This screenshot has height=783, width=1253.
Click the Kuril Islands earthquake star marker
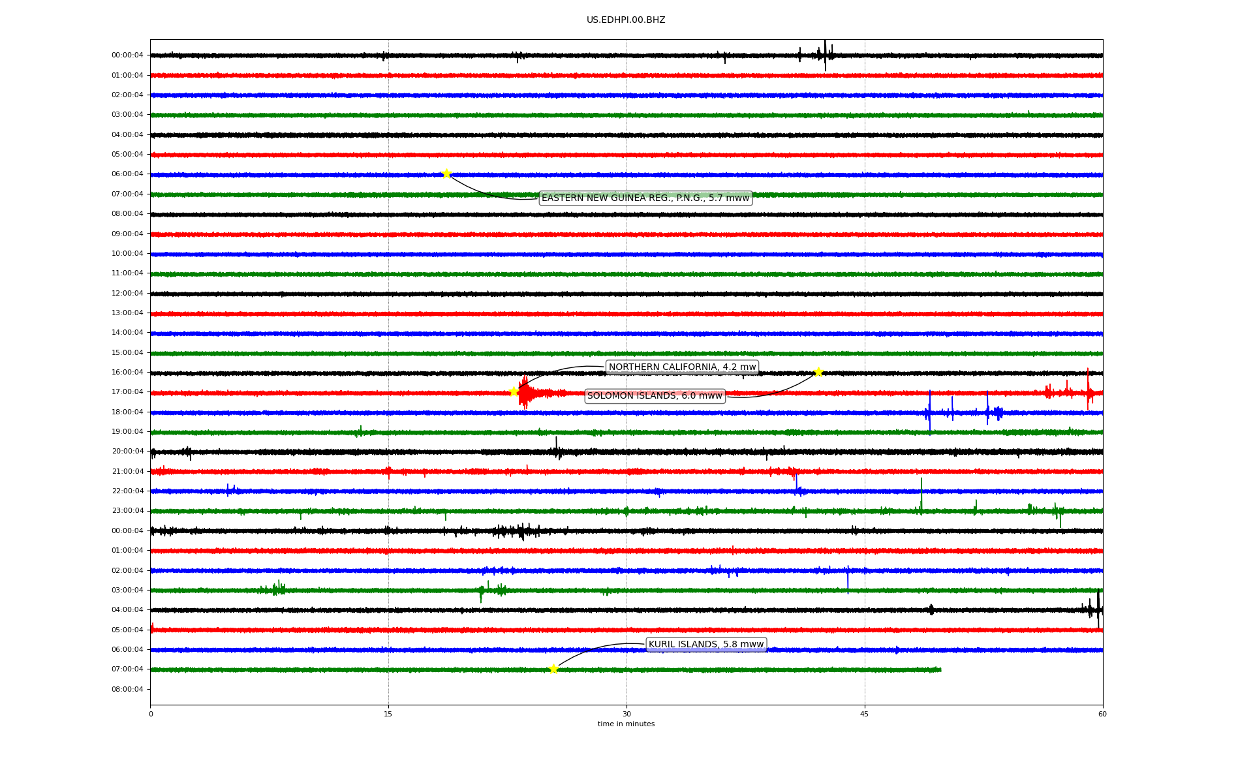point(553,669)
